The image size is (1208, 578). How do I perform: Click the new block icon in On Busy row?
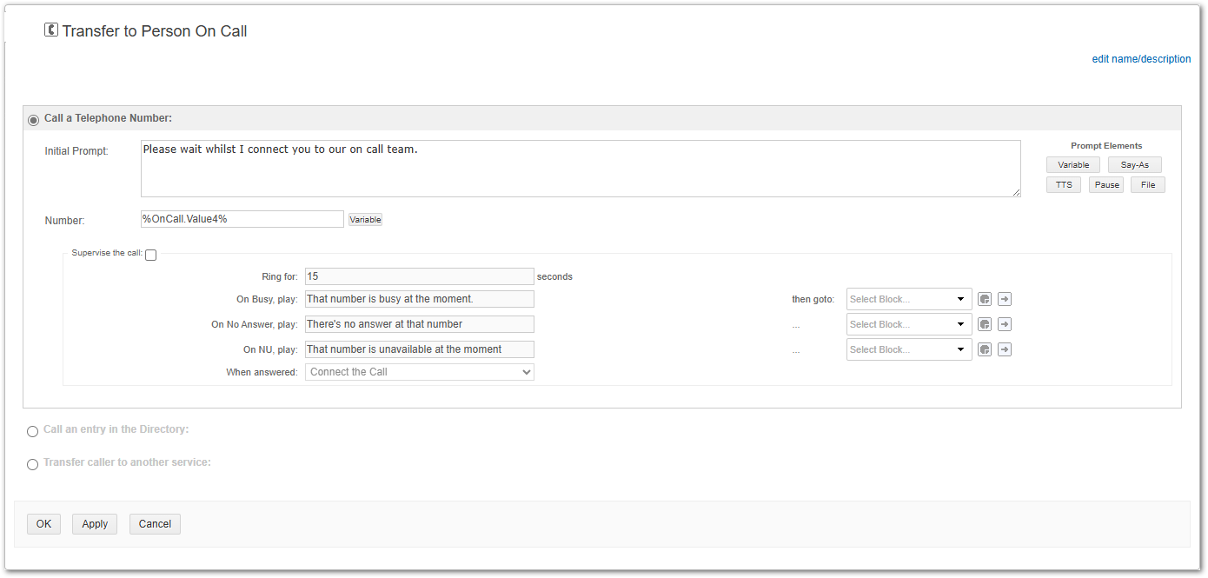[x=985, y=299]
